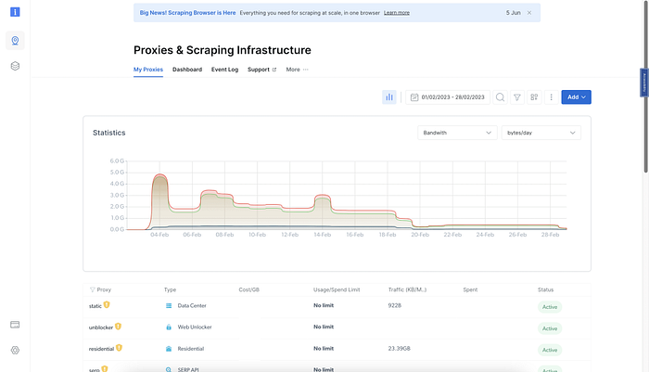Click the page vertical scrollbar thumb
The width and height of the screenshot is (649, 372).
[x=645, y=86]
